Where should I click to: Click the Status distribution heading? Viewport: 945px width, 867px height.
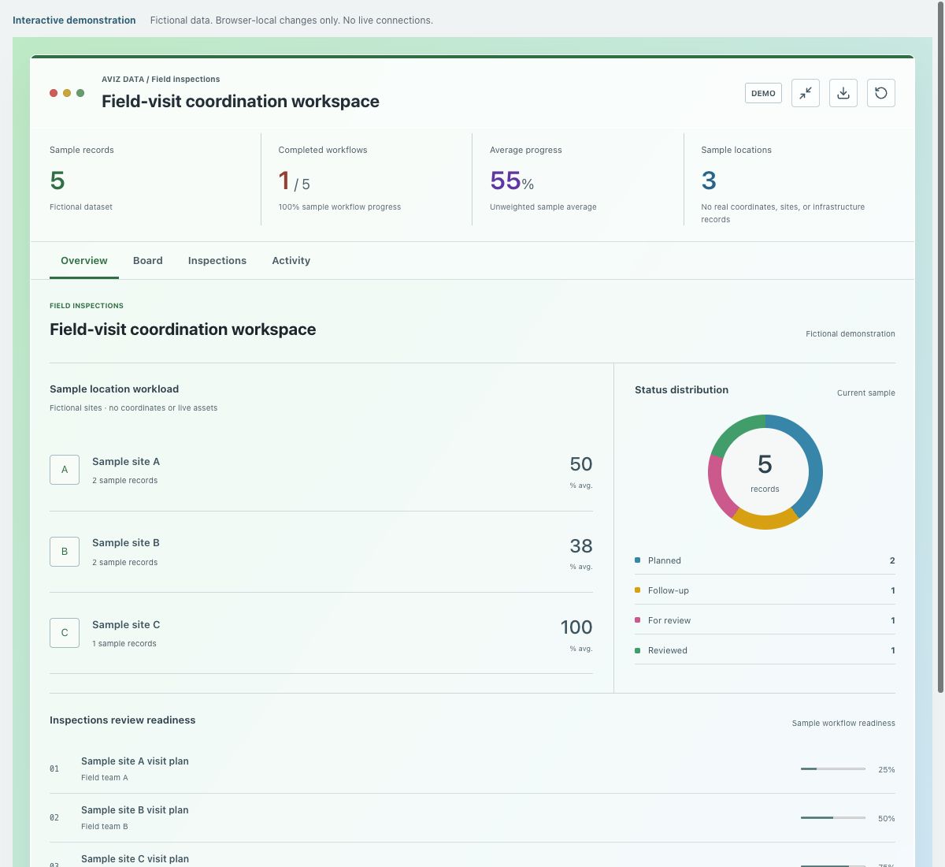coord(682,390)
